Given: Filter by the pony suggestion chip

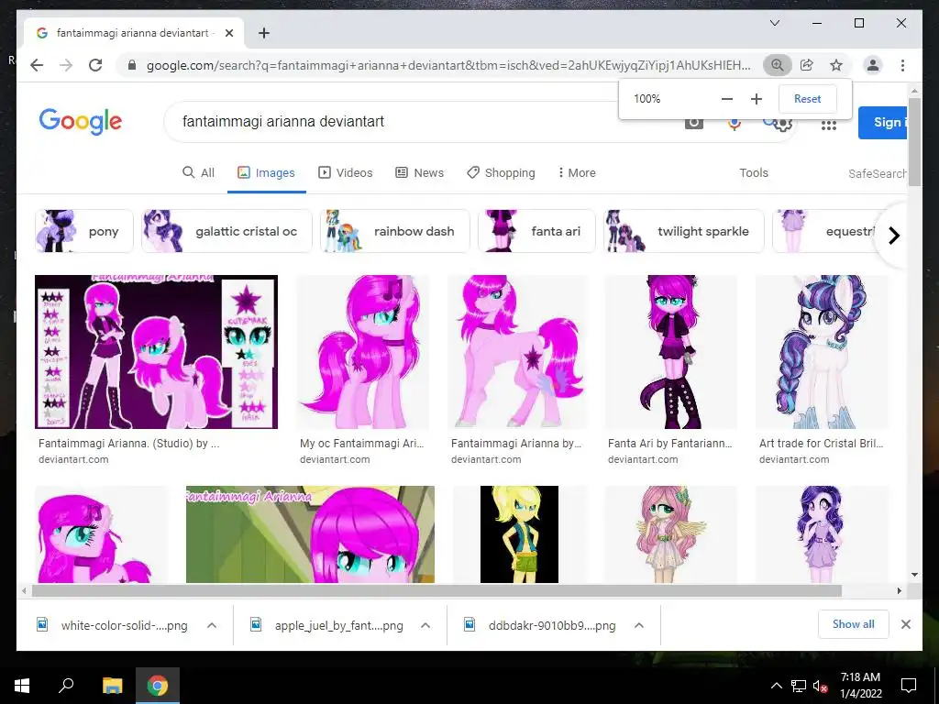Looking at the screenshot, I should pos(83,231).
